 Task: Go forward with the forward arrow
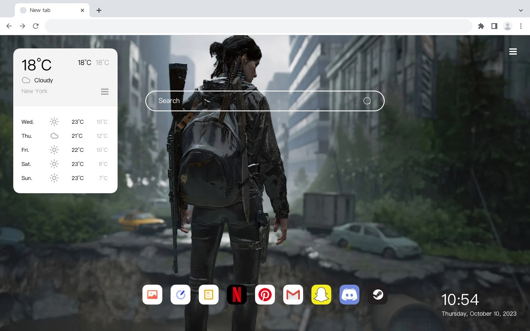pyautogui.click(x=22, y=26)
